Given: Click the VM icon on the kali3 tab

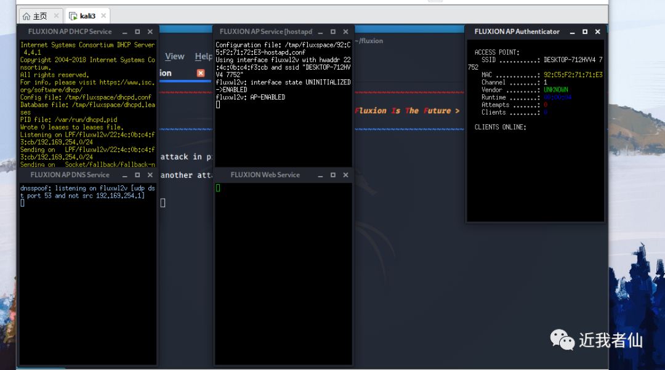Looking at the screenshot, I should click(x=73, y=16).
